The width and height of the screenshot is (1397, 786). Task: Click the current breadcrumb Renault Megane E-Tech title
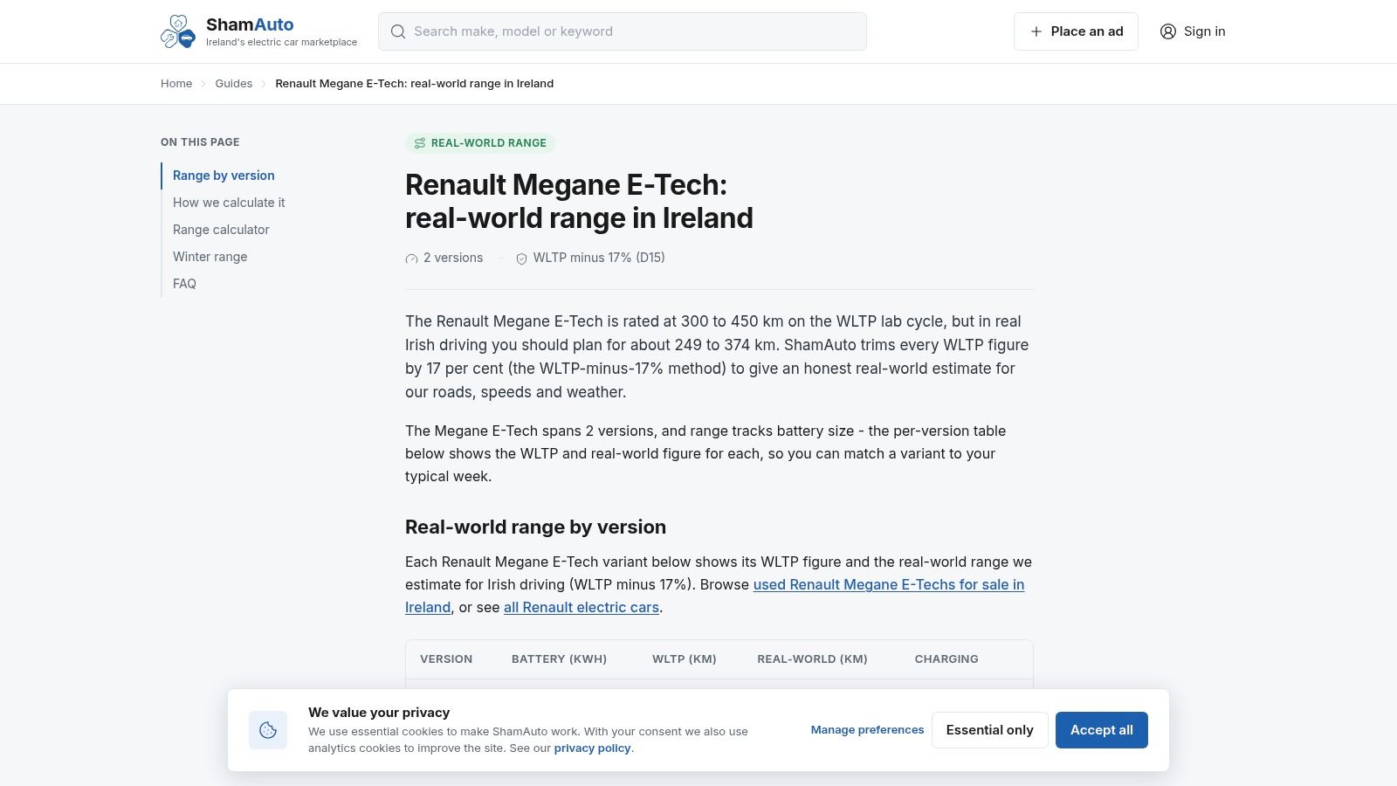pyautogui.click(x=415, y=84)
